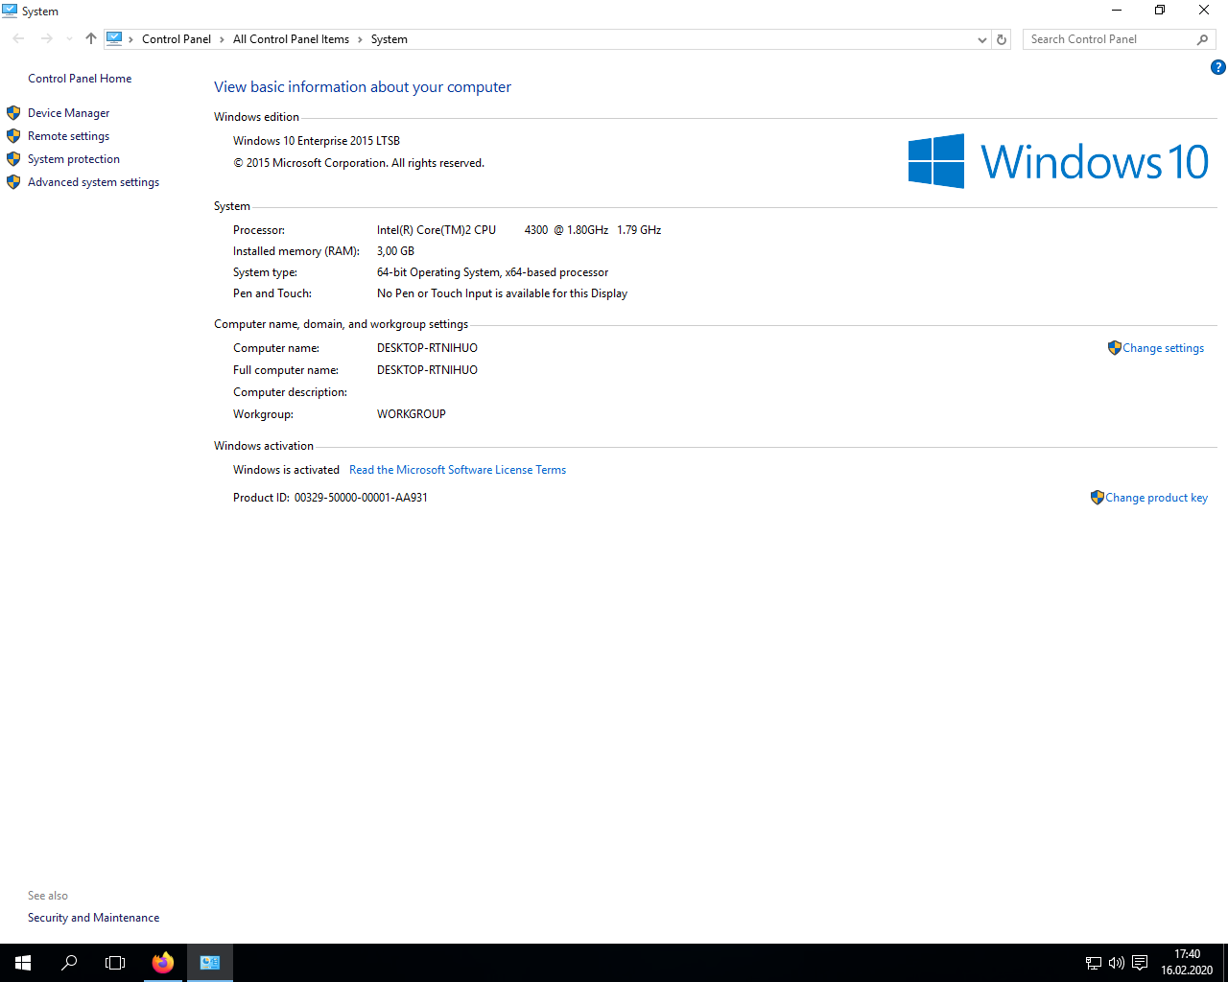The height and width of the screenshot is (982, 1228).
Task: Click the shield icon beside Change product key
Action: (x=1097, y=498)
